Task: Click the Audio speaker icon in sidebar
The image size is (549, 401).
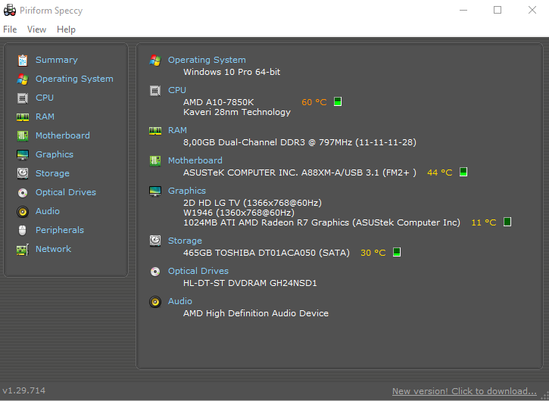Action: tap(23, 211)
